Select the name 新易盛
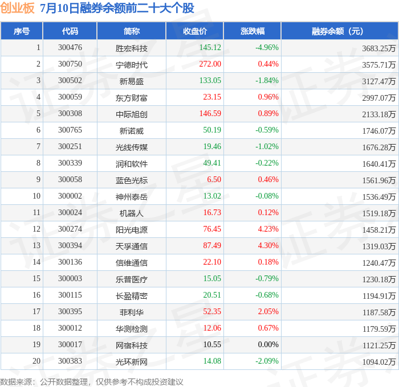The width and height of the screenshot is (399, 387). click(x=132, y=81)
